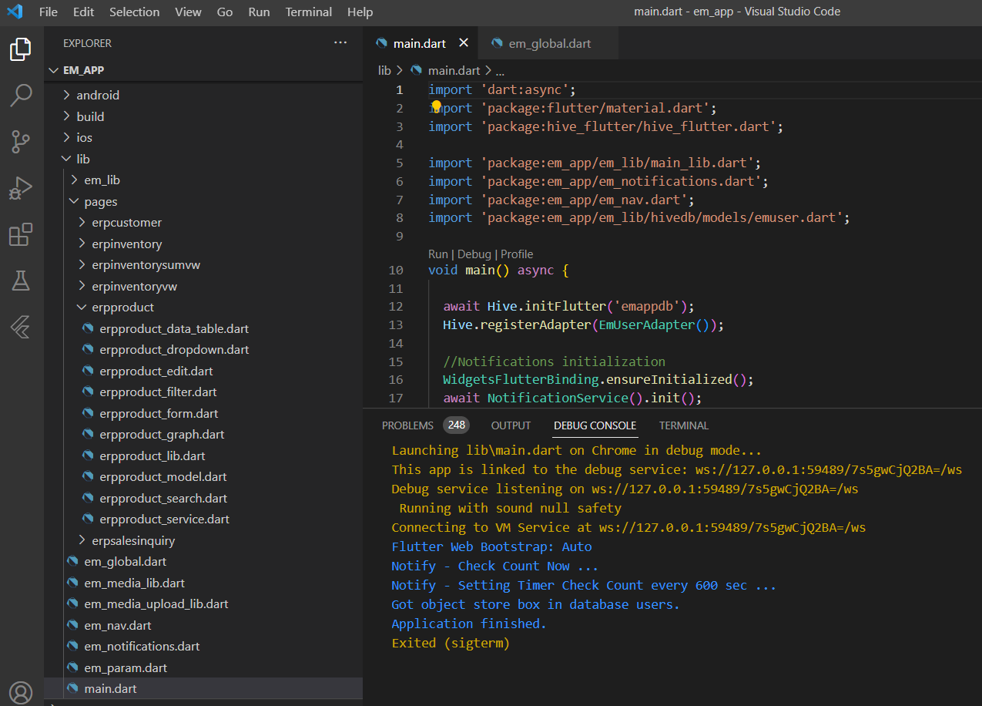Click the 248 problems count badge
982x706 pixels.
[456, 425]
